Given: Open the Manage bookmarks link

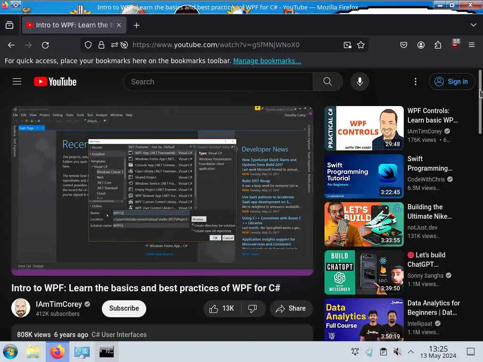Looking at the screenshot, I should [267, 61].
